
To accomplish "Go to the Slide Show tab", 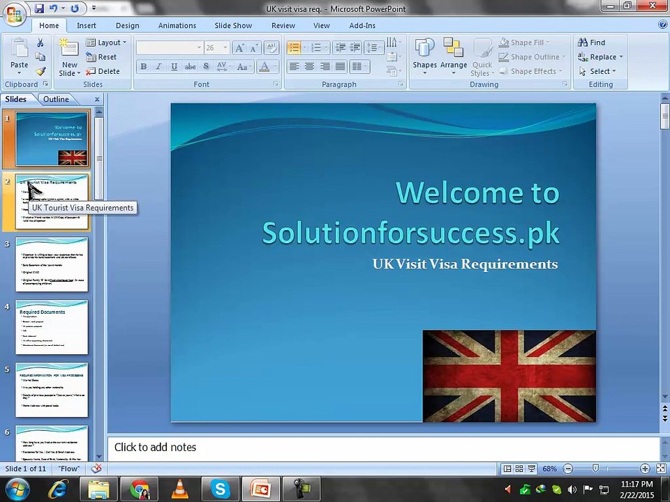I will 233,26.
